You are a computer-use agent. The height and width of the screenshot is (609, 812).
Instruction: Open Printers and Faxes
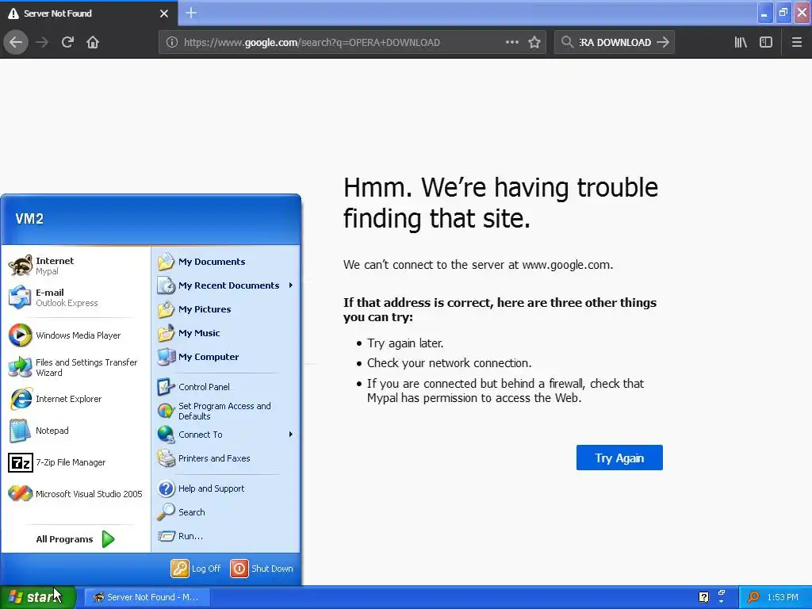[226, 458]
